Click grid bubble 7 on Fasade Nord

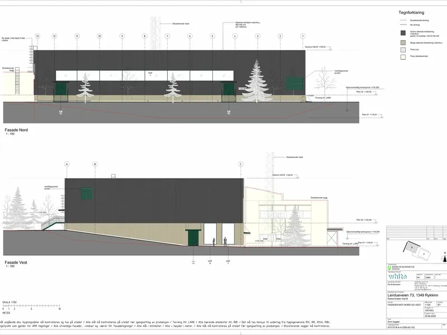click(x=167, y=36)
